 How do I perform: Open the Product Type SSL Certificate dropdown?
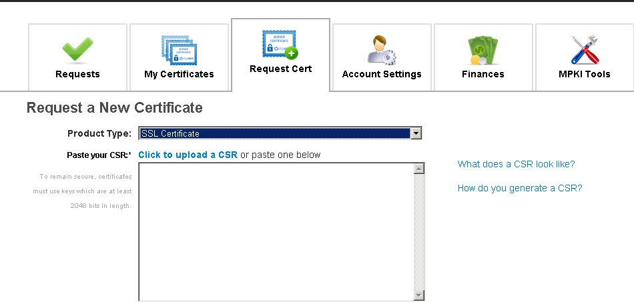click(274, 133)
